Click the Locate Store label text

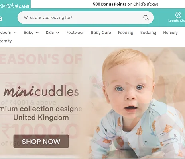point(177,21)
